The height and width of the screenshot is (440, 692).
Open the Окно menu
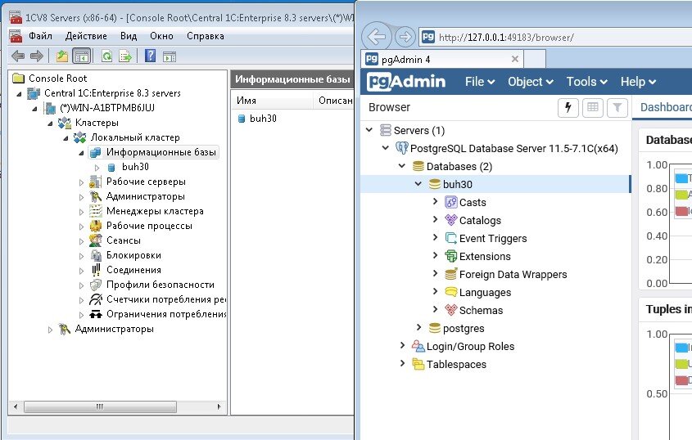(161, 36)
